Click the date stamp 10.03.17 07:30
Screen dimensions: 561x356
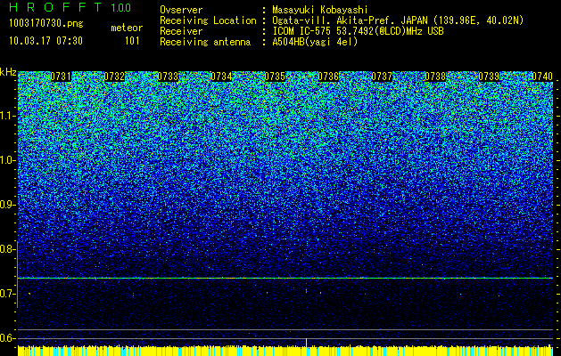pyautogui.click(x=45, y=41)
